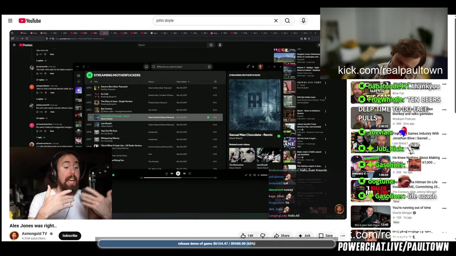Open Spotify notifications bell in video

[x=248, y=66]
